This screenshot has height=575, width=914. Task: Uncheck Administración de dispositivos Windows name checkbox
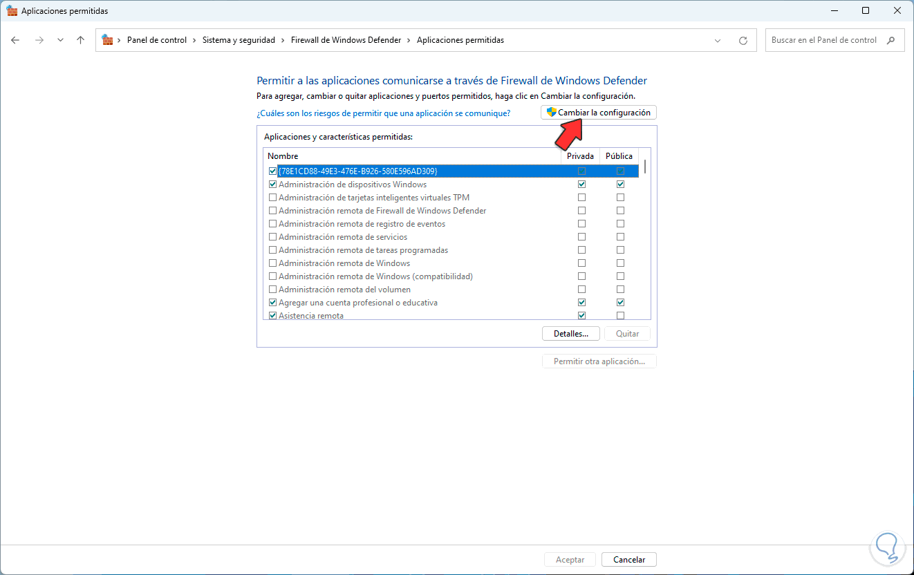[x=272, y=185]
